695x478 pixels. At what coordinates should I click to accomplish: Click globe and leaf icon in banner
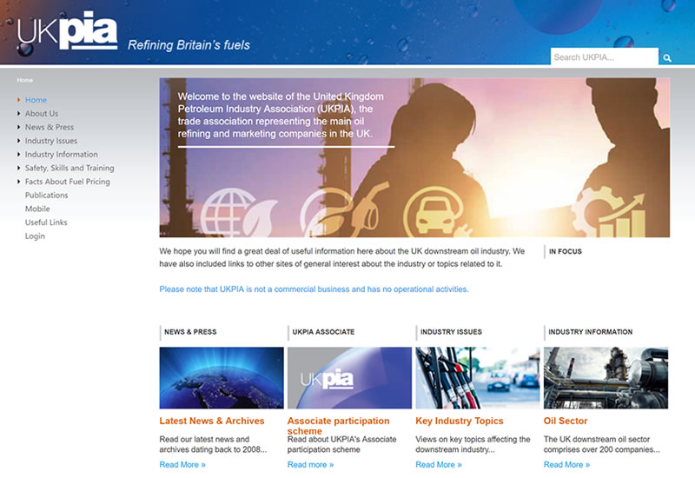point(238,213)
